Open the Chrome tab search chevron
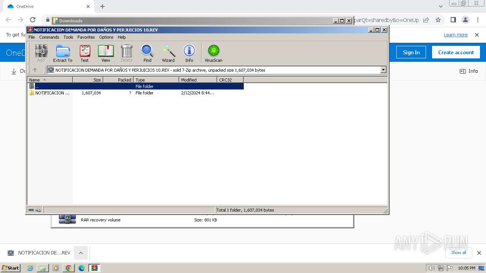This screenshot has width=486, height=273. pyautogui.click(x=441, y=6)
